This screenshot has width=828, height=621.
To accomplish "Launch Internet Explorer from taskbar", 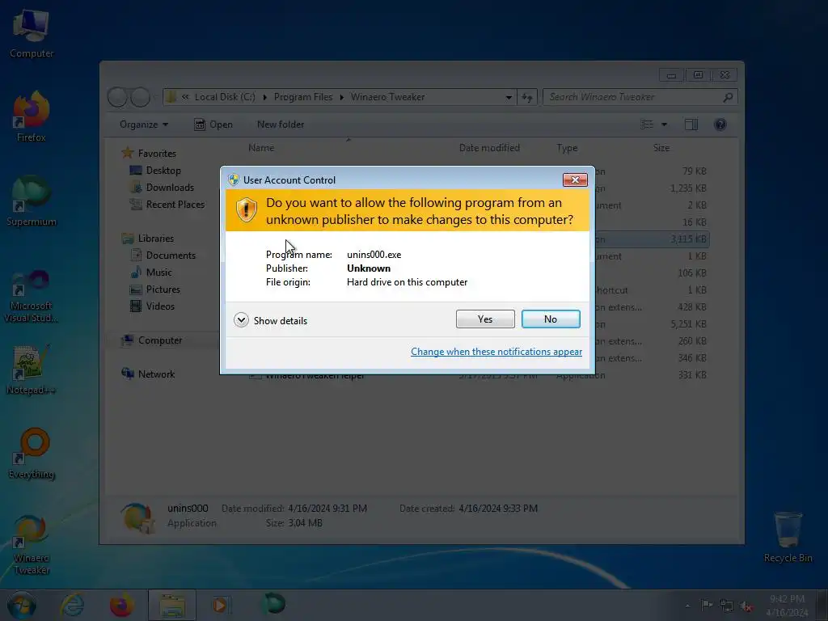I will pos(72,605).
